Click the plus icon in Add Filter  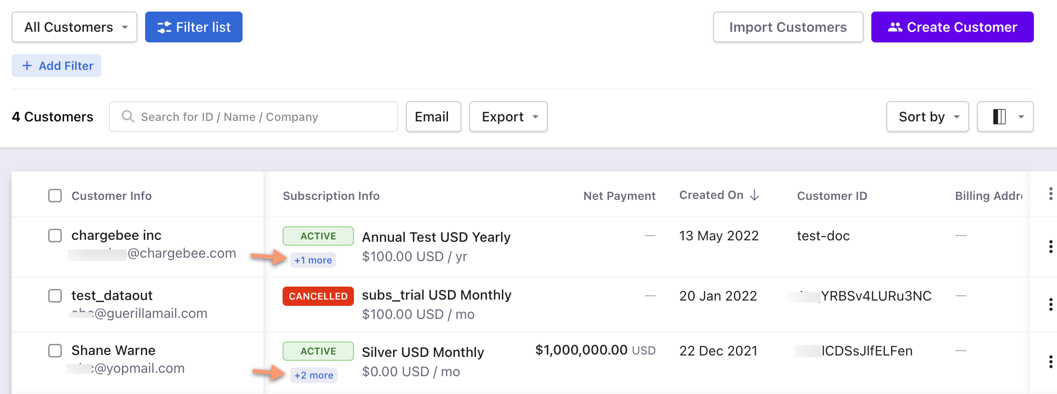click(27, 66)
